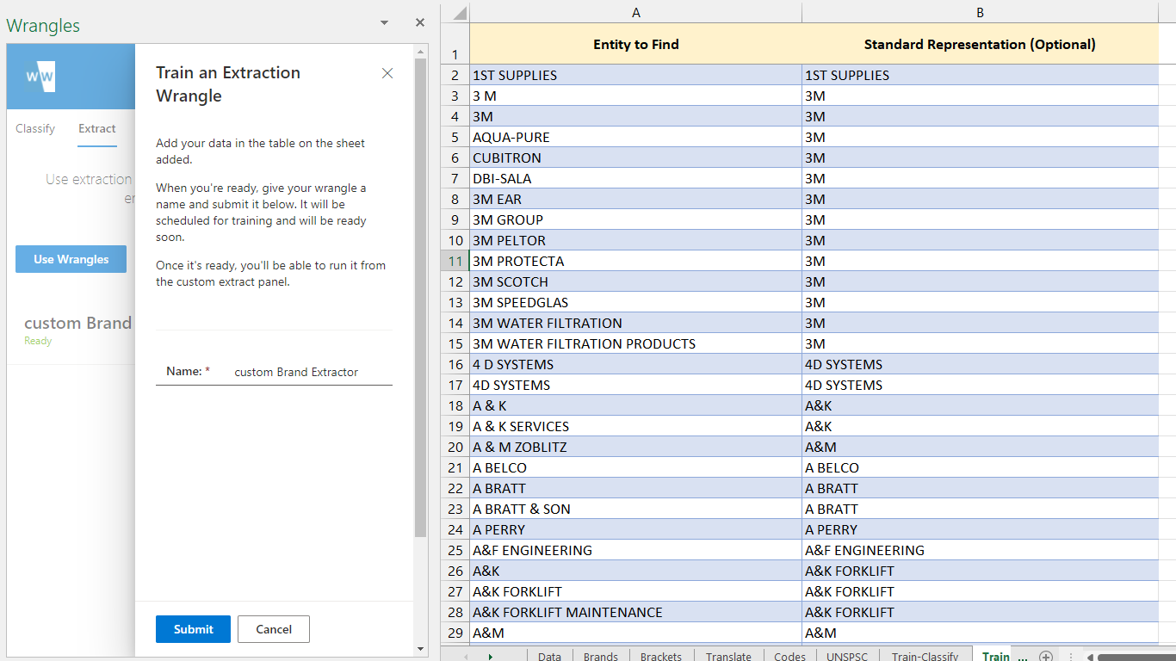
Task: Select the Standard Representation (Optional) header cell
Action: 980,44
